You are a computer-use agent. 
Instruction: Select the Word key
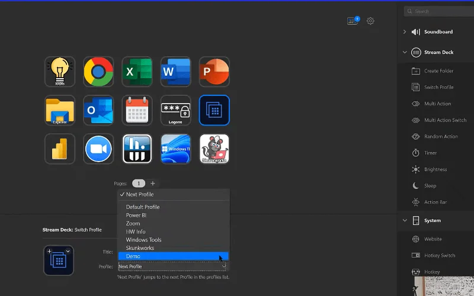point(175,72)
